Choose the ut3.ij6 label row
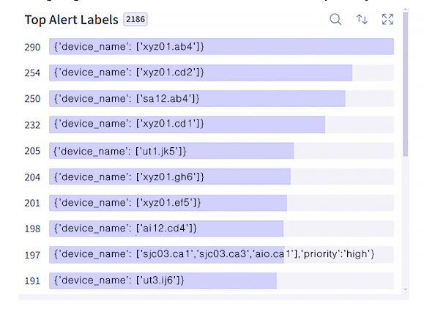This screenshot has height=312, width=424. pyautogui.click(x=221, y=281)
